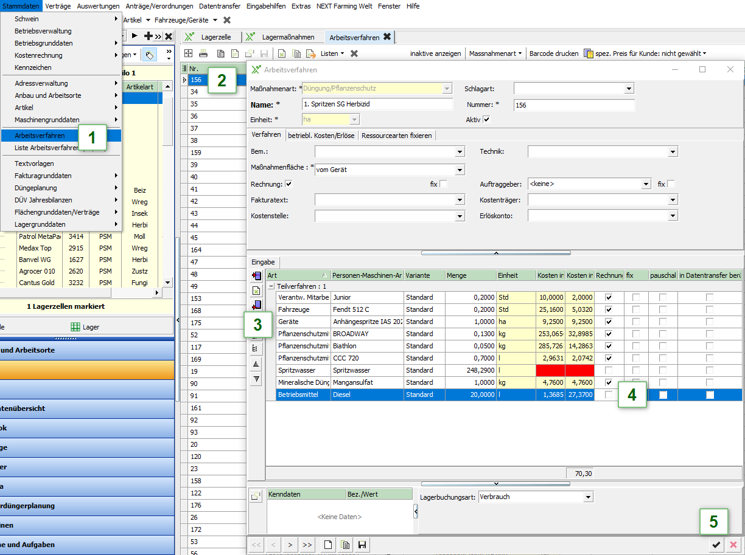This screenshot has width=745, height=555.
Task: Switch to betriebl. Kosten/Erlöse tab
Action: (322, 135)
